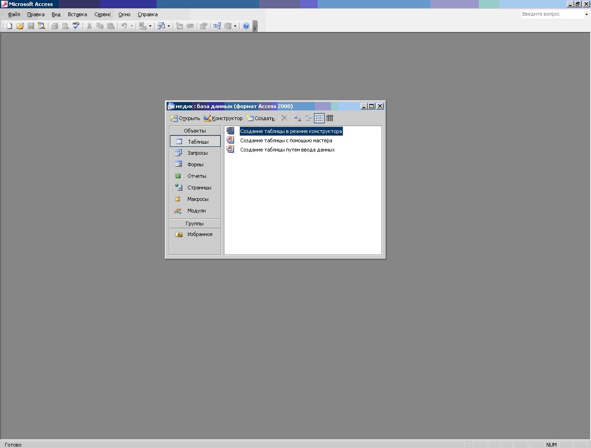
Task: Select 'Создание таблицы в режиме конструктора'
Action: [291, 131]
